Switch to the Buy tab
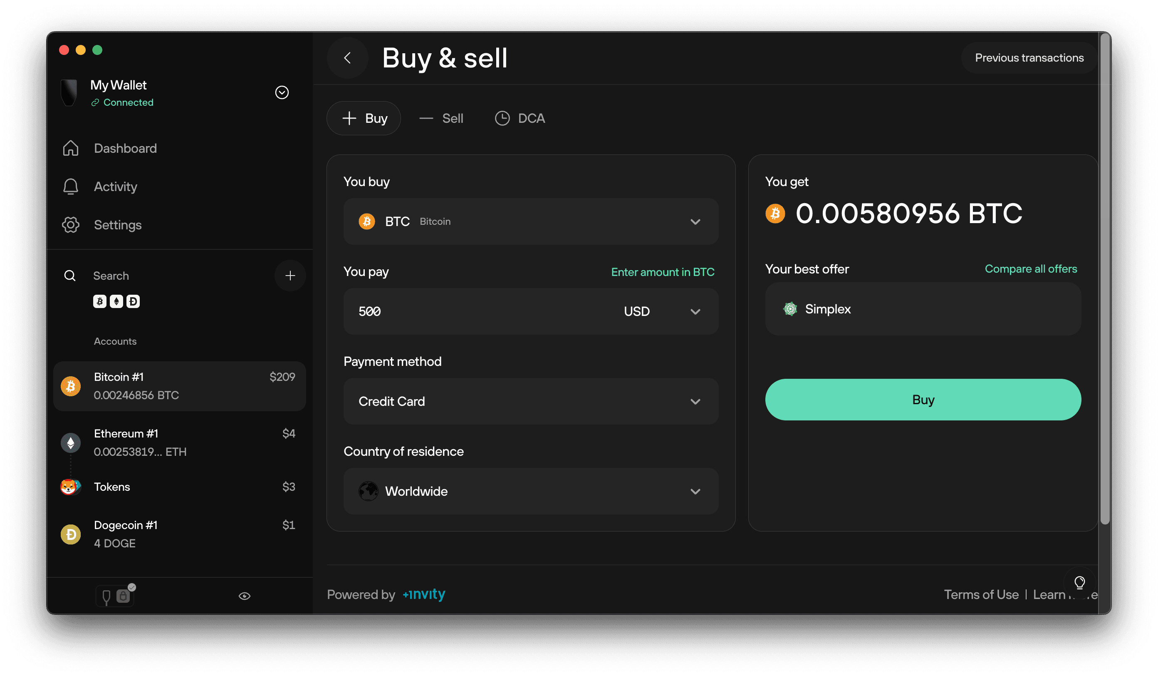The width and height of the screenshot is (1158, 676). click(x=364, y=118)
